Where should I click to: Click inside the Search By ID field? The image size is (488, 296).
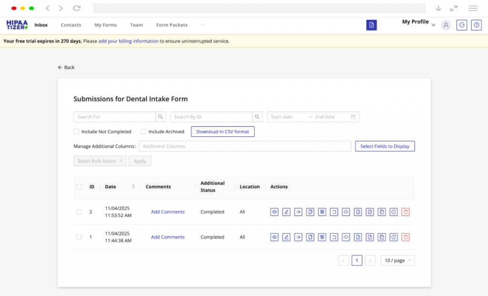tap(210, 116)
